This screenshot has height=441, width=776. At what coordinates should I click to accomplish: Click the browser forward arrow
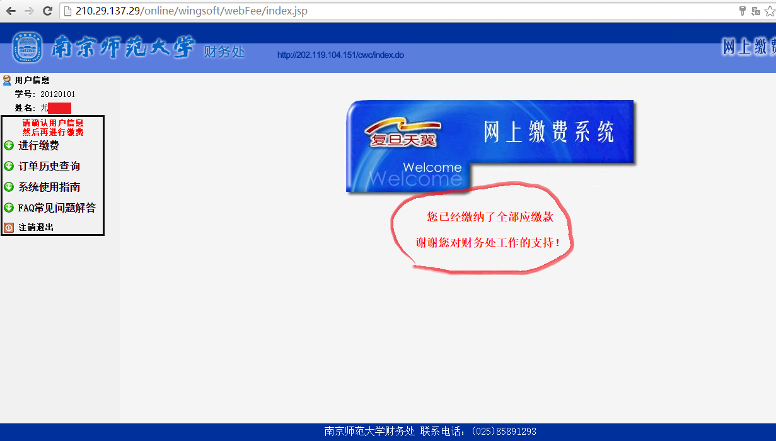tap(28, 11)
